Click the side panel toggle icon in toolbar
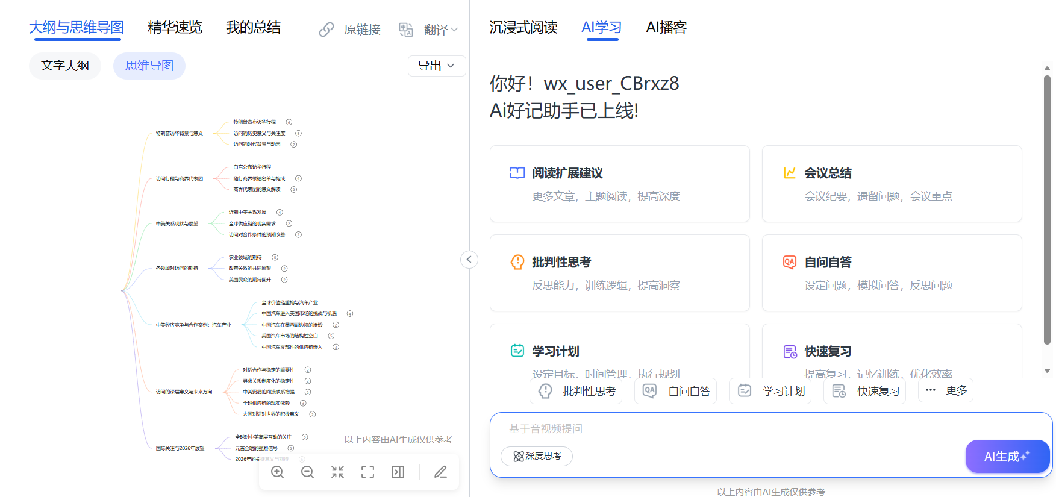This screenshot has width=1056, height=497. click(398, 472)
